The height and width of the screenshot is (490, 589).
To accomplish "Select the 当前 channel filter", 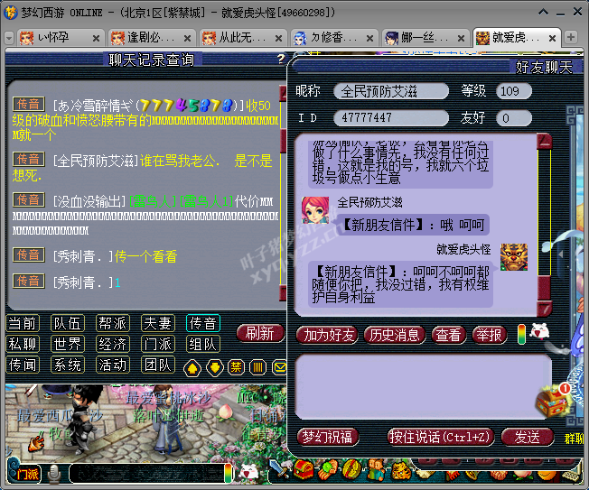I will (x=23, y=323).
